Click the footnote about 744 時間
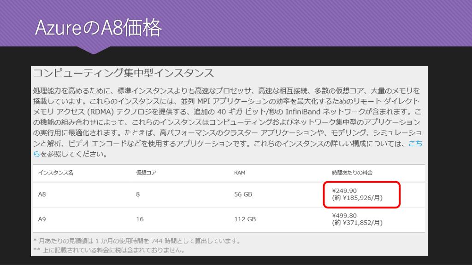Viewport: 472px width, 265px height. 137,241
